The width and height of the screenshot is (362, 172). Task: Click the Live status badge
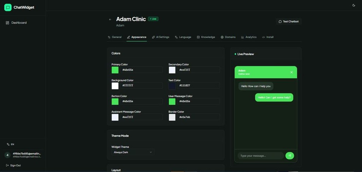point(153,19)
